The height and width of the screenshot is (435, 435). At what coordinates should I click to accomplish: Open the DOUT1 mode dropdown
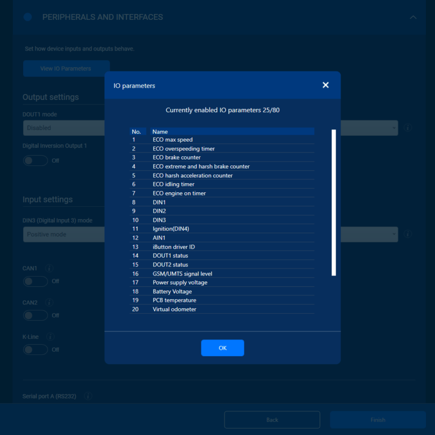click(x=211, y=128)
